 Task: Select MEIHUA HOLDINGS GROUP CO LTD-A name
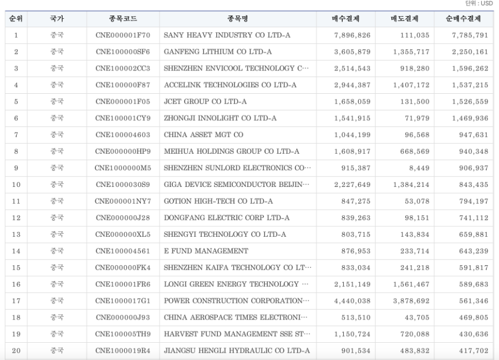tap(231, 151)
